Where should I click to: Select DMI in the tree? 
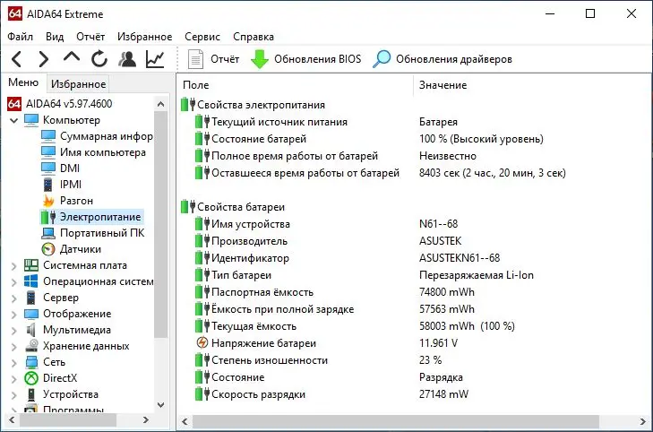(x=70, y=168)
